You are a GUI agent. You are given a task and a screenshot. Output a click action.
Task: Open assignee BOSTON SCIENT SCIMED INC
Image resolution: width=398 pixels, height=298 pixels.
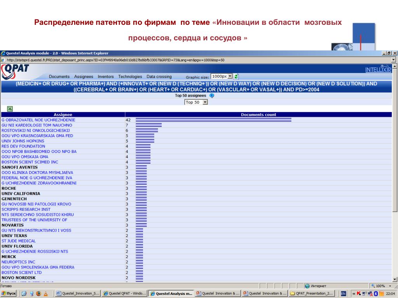[30, 162]
